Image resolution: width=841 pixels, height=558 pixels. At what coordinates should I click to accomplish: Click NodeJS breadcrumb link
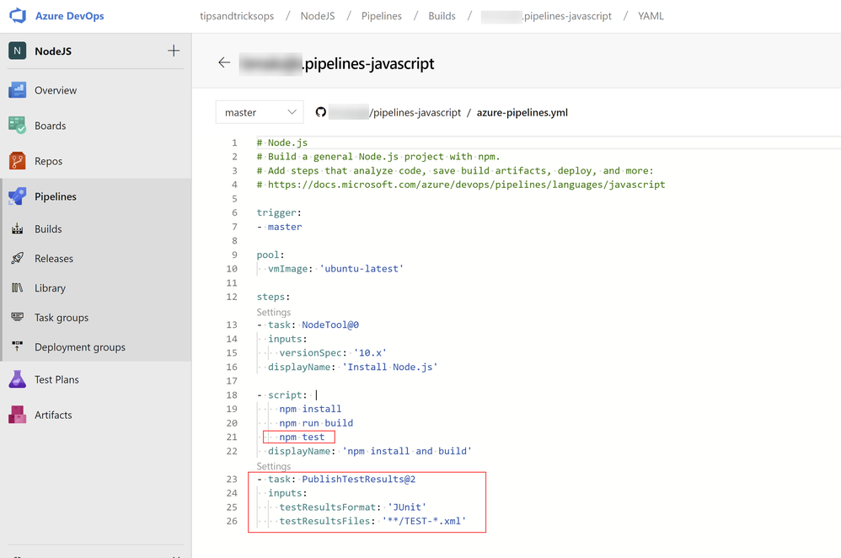click(318, 16)
